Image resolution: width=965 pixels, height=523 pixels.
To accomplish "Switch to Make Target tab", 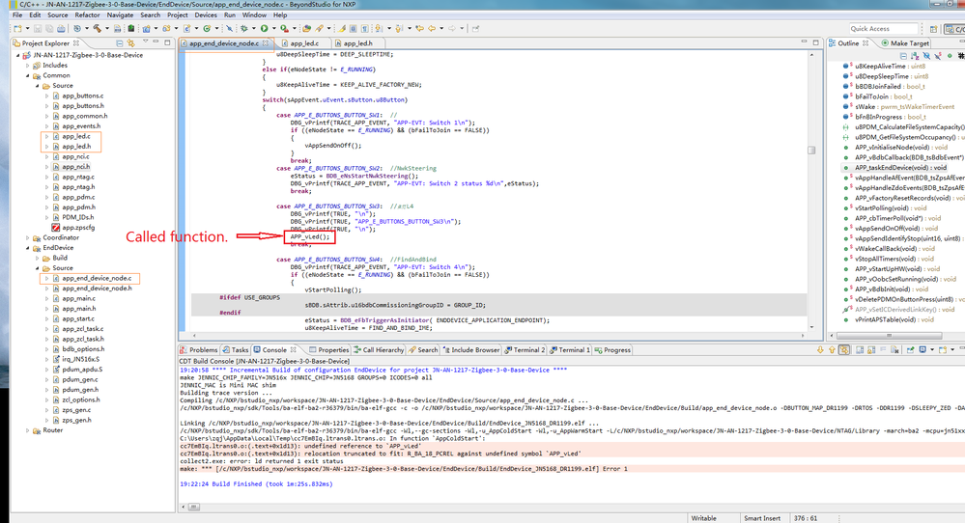I will point(905,43).
